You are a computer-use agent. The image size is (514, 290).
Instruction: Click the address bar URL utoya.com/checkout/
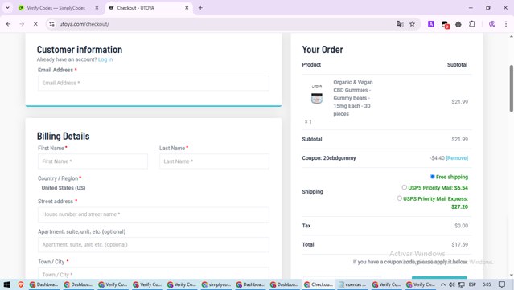(x=84, y=24)
